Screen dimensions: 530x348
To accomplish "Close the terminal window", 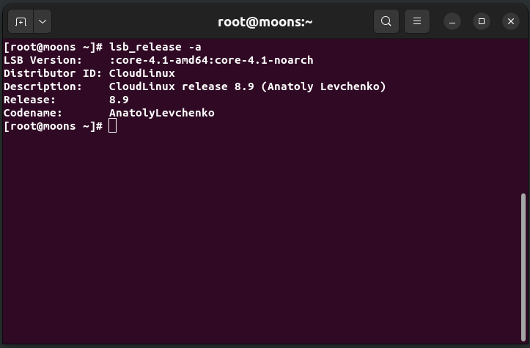I will [511, 21].
